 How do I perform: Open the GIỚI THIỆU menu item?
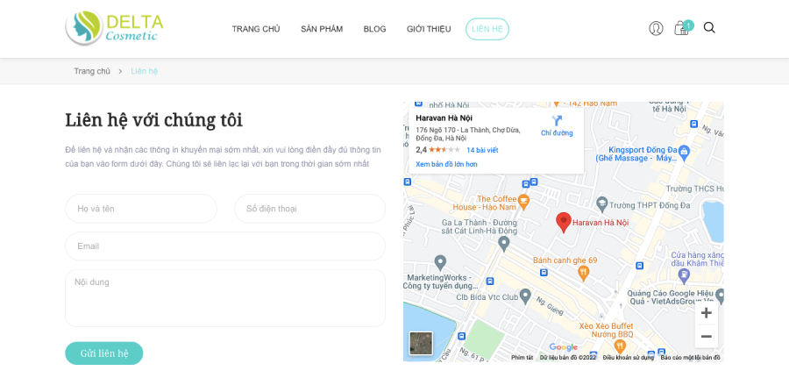(429, 29)
